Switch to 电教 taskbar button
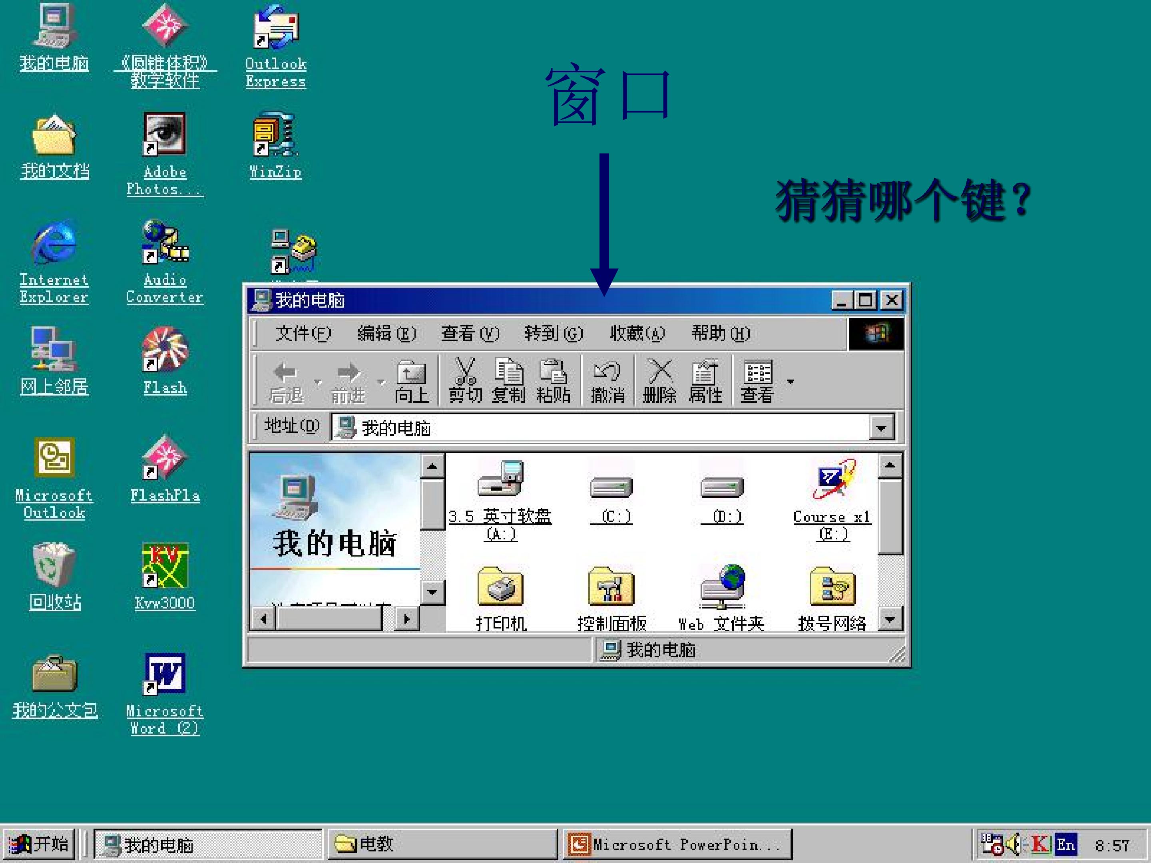Screen dimensions: 1151x863 click(x=442, y=844)
